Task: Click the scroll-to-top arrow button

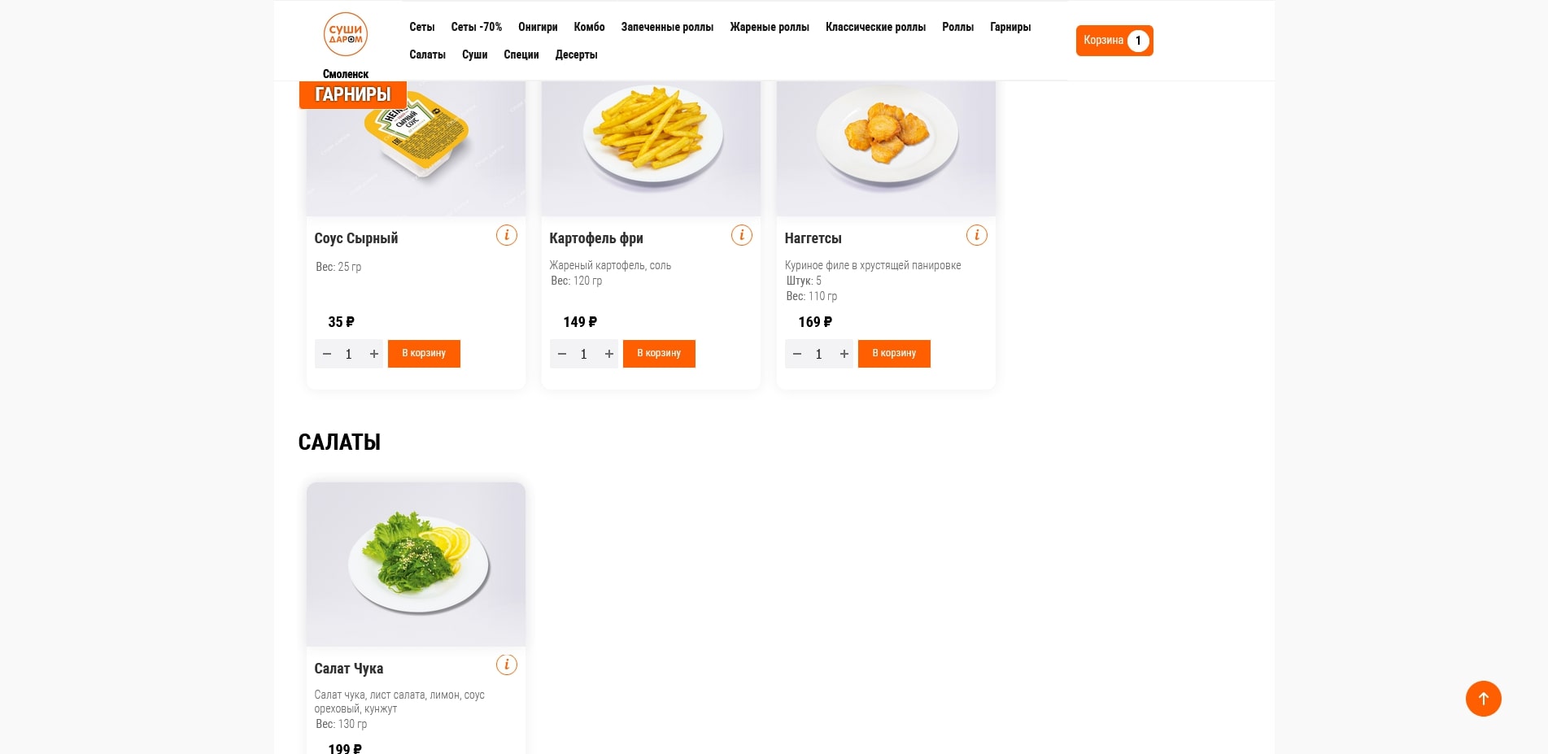Action: pyautogui.click(x=1483, y=699)
